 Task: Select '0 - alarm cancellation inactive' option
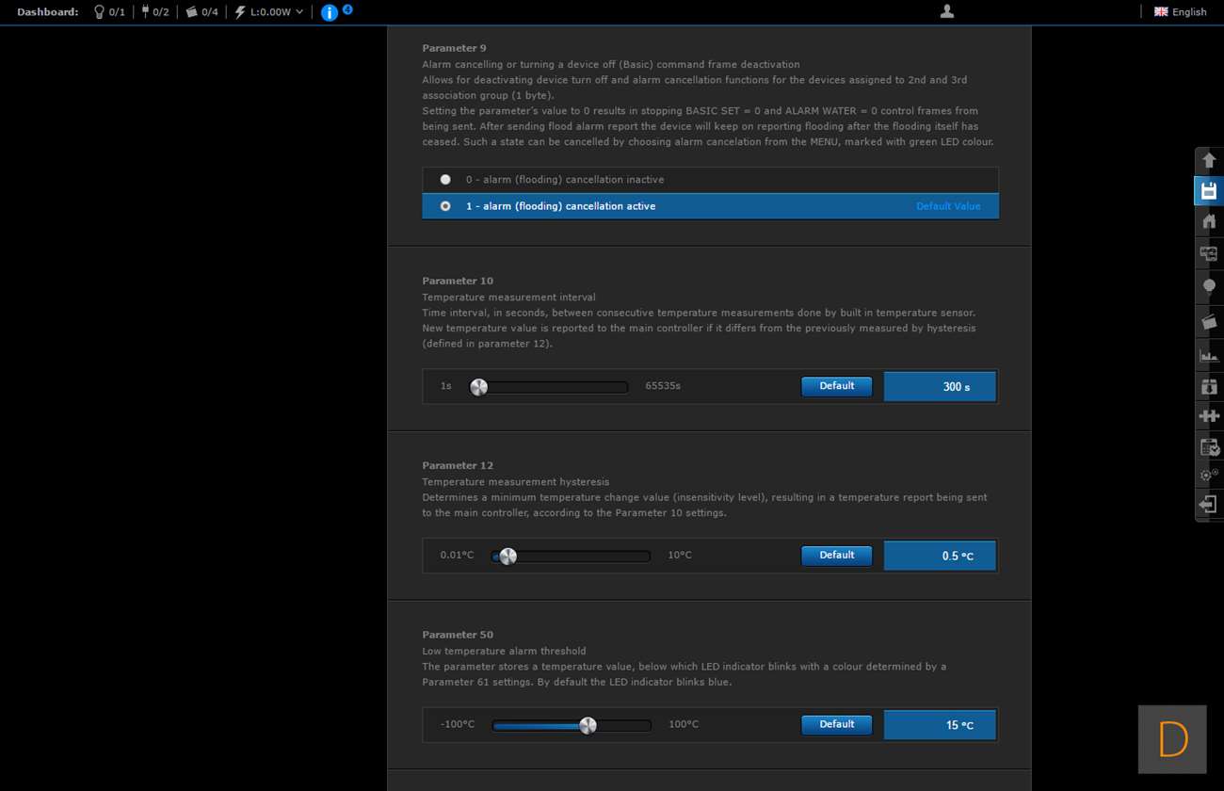pyautogui.click(x=445, y=180)
